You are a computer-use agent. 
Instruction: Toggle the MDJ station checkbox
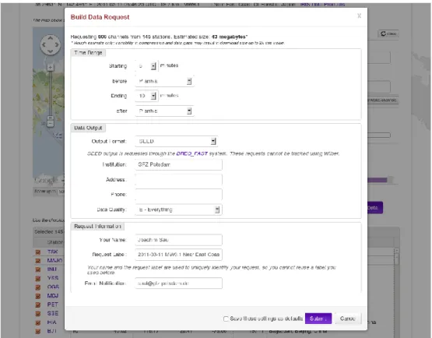tap(38, 296)
